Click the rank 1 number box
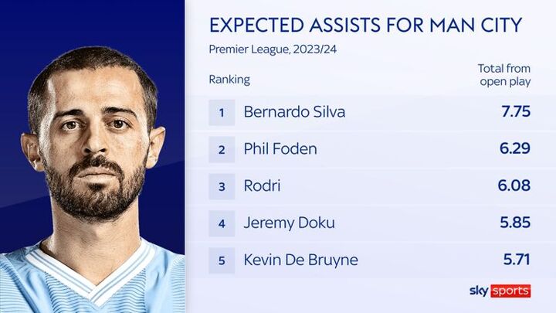Screen dimensions: 556x313 222,112
